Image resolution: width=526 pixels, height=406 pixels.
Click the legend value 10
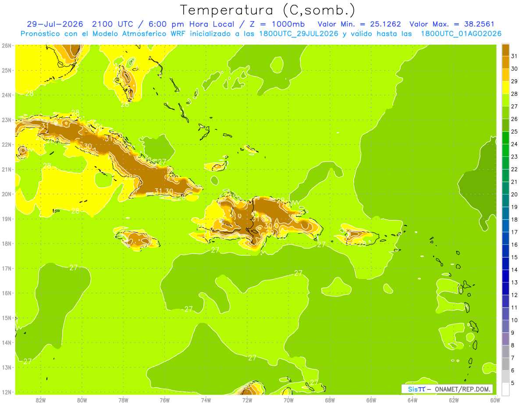(514, 320)
